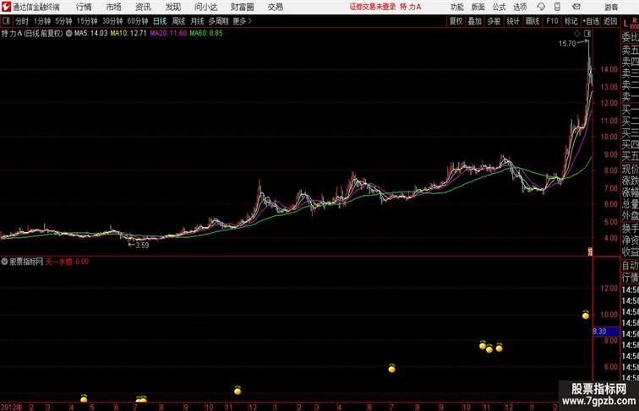Expand 股票指标网 sub-indicator dropdown
This screenshot has height=411, width=639.
(4, 262)
